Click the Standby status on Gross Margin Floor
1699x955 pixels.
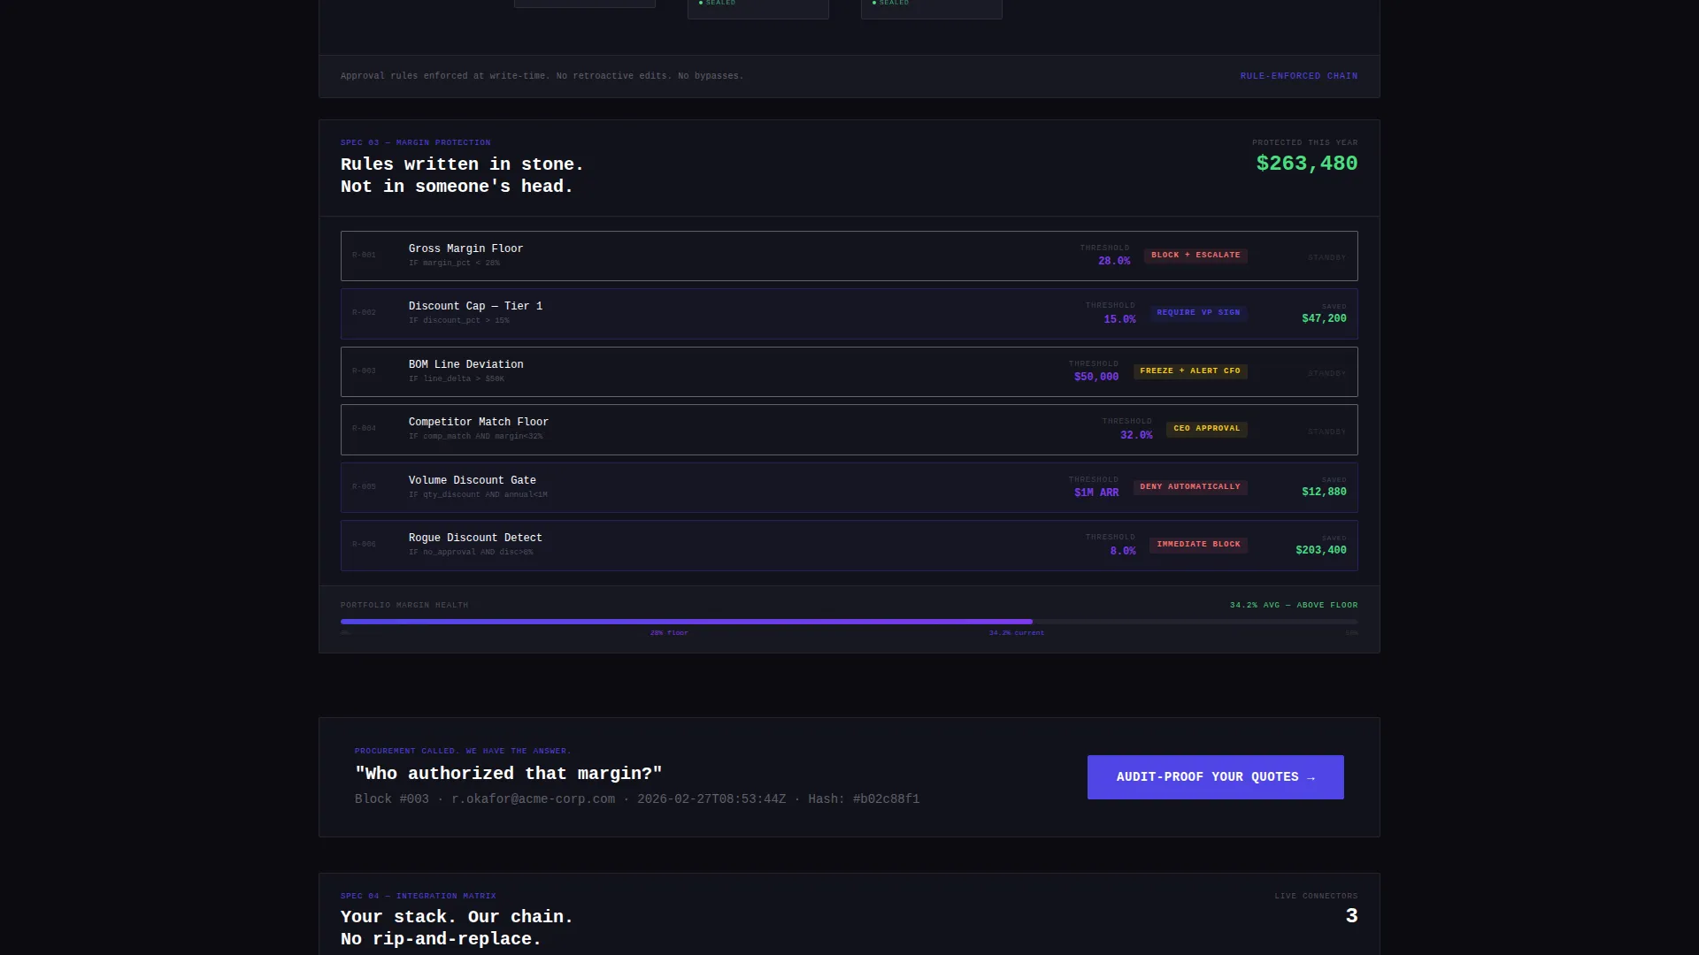click(x=1326, y=258)
